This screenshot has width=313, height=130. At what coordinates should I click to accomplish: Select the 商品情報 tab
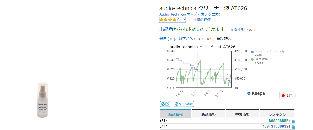click(x=176, y=114)
